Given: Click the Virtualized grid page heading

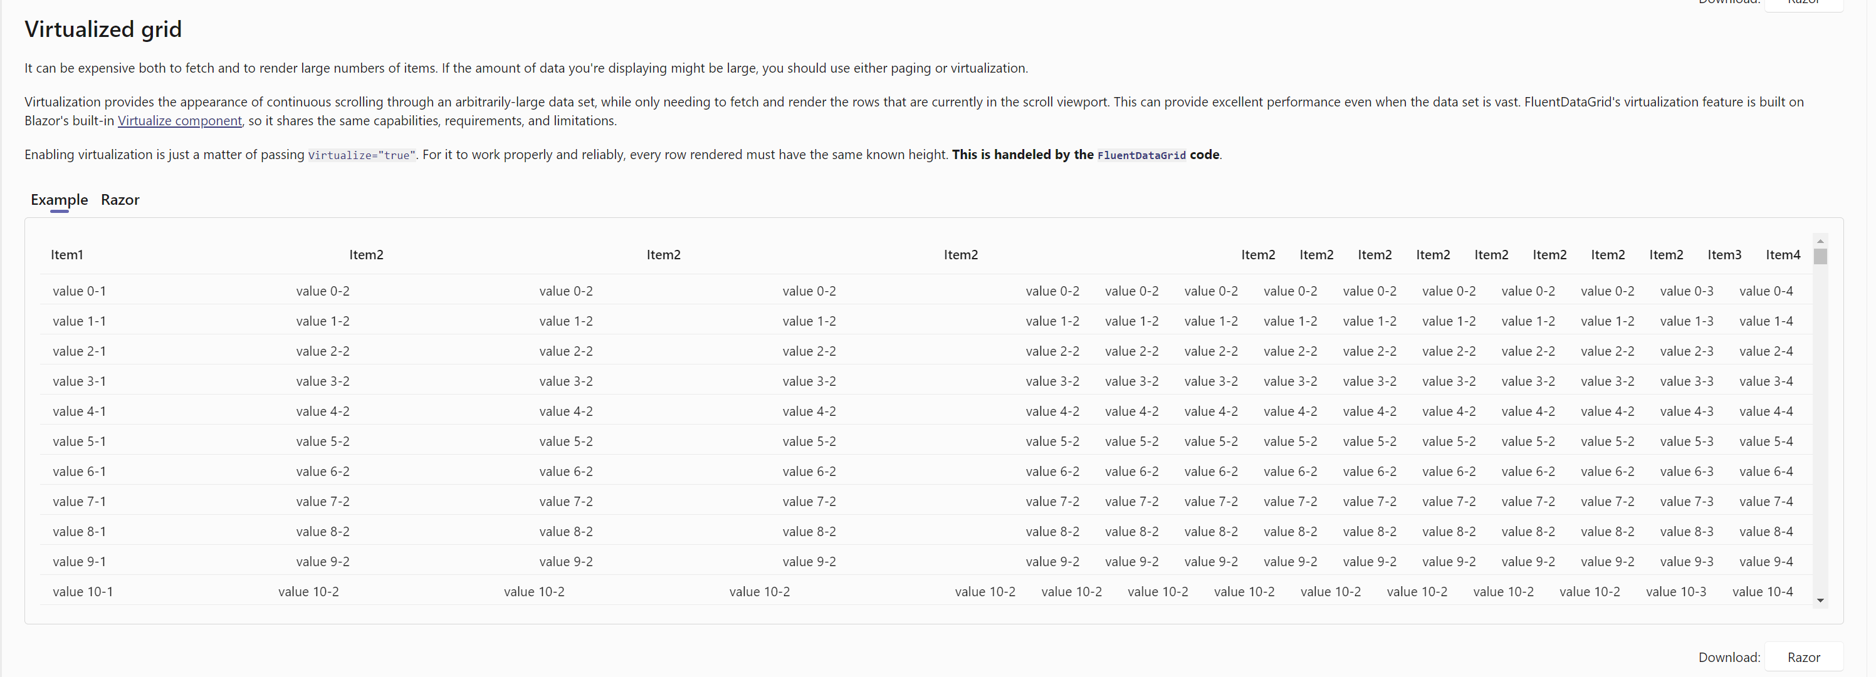Looking at the screenshot, I should (x=103, y=30).
